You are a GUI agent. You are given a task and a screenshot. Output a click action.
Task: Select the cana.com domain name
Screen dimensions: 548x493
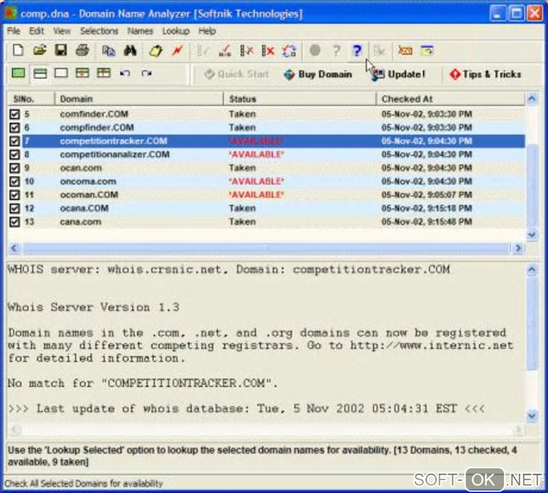point(81,222)
